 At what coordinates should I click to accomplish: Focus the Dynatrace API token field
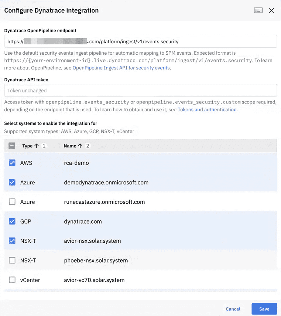pos(140,91)
